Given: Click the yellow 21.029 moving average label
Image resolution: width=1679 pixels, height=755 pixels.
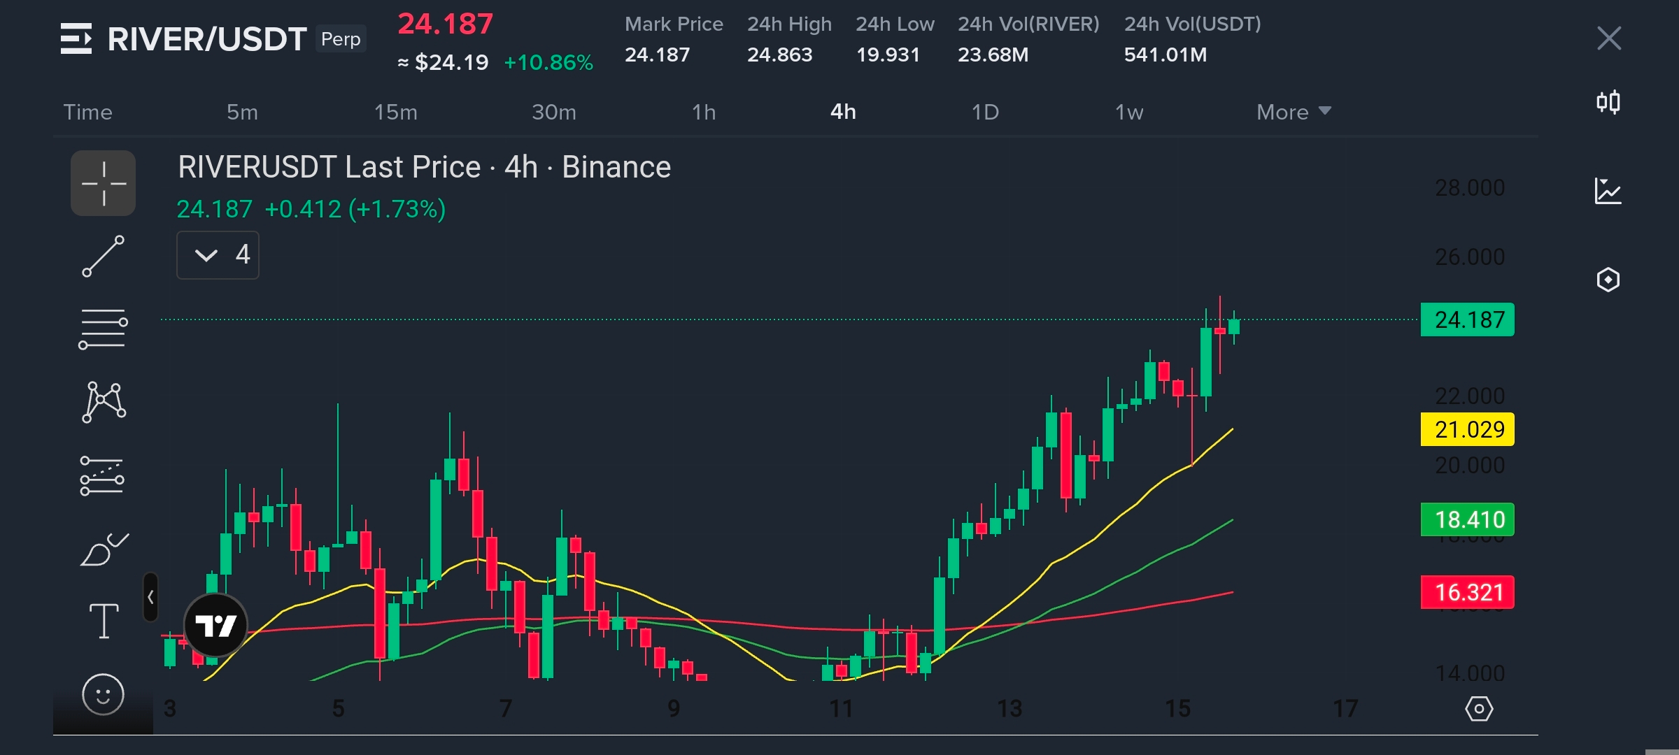Looking at the screenshot, I should click(1467, 429).
